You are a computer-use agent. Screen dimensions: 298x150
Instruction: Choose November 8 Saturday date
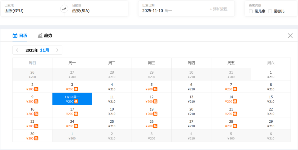[x=271, y=87]
